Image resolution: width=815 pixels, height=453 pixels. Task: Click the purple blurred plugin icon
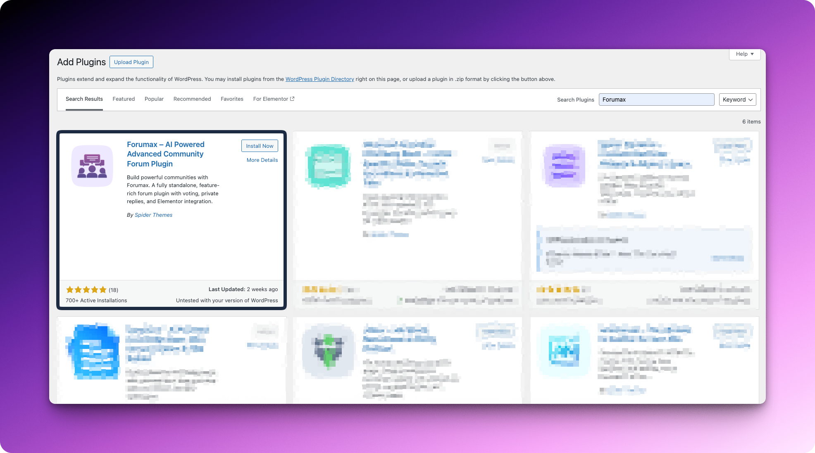click(x=564, y=166)
